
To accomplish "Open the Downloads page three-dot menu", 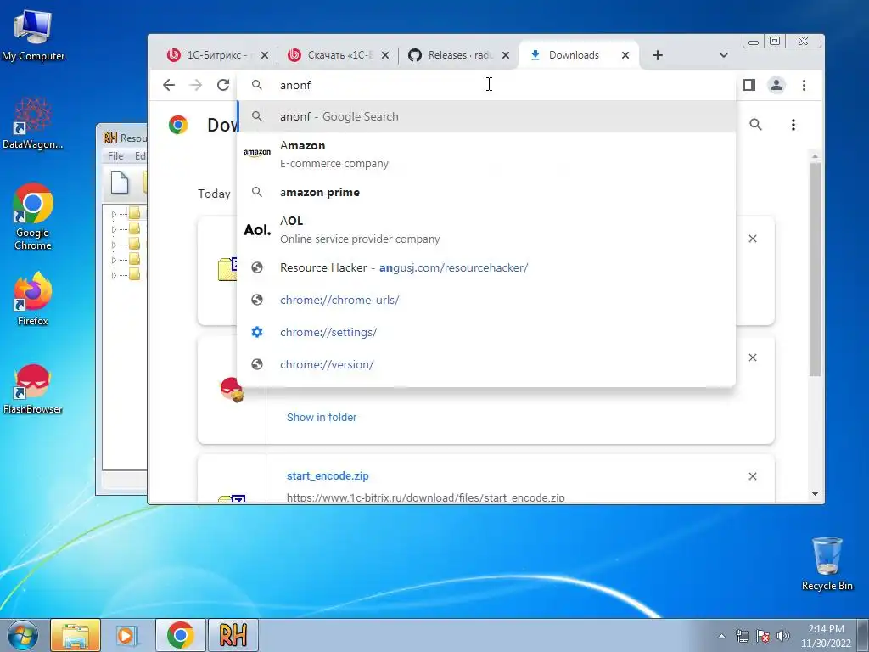I will pos(793,125).
